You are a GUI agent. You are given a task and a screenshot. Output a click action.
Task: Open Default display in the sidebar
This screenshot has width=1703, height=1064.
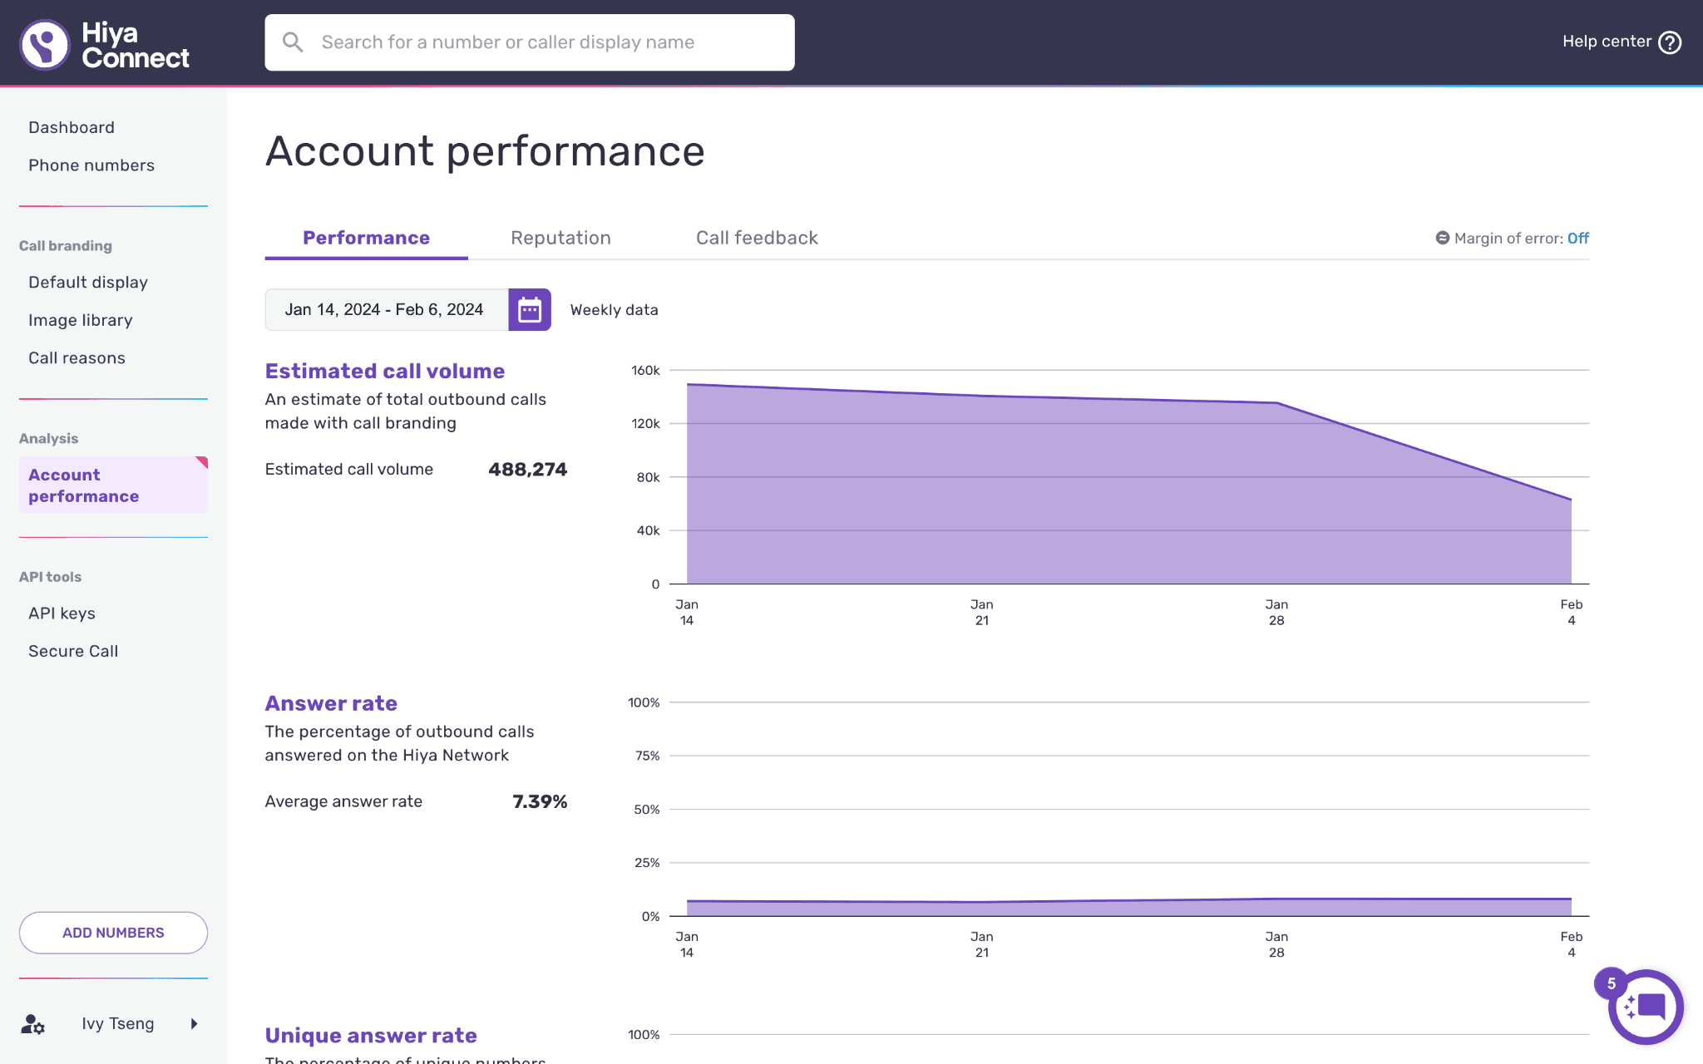pyautogui.click(x=88, y=283)
